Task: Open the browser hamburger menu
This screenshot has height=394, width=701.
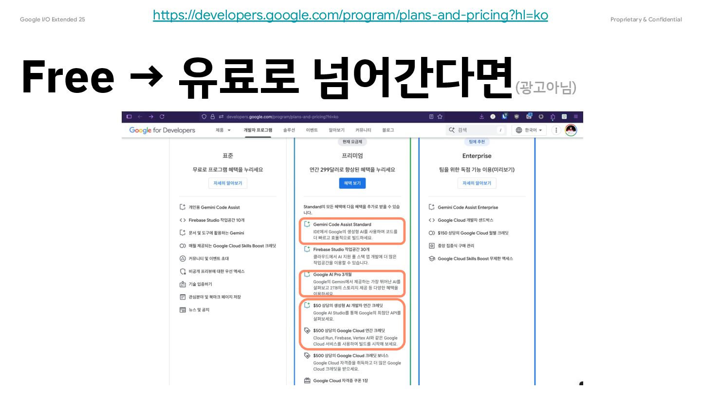Action: (576, 117)
